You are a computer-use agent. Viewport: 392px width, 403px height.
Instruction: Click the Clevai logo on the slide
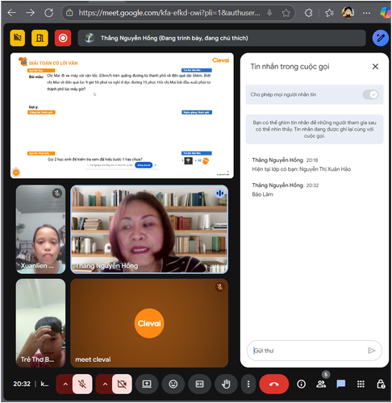pos(221,60)
